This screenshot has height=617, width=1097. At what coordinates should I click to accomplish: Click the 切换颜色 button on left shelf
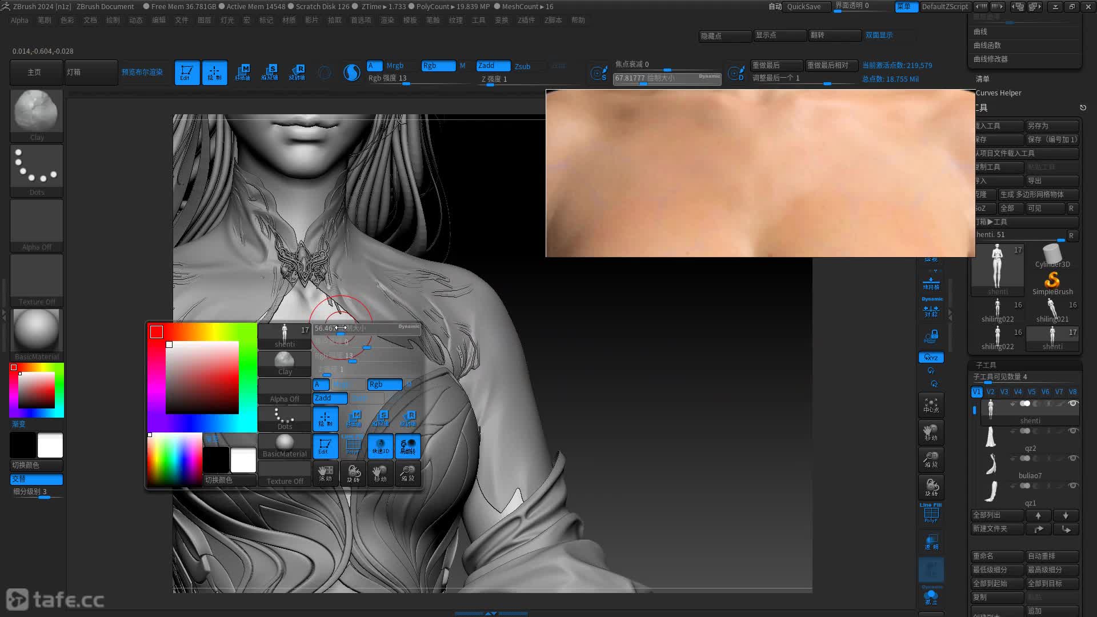[37, 466]
